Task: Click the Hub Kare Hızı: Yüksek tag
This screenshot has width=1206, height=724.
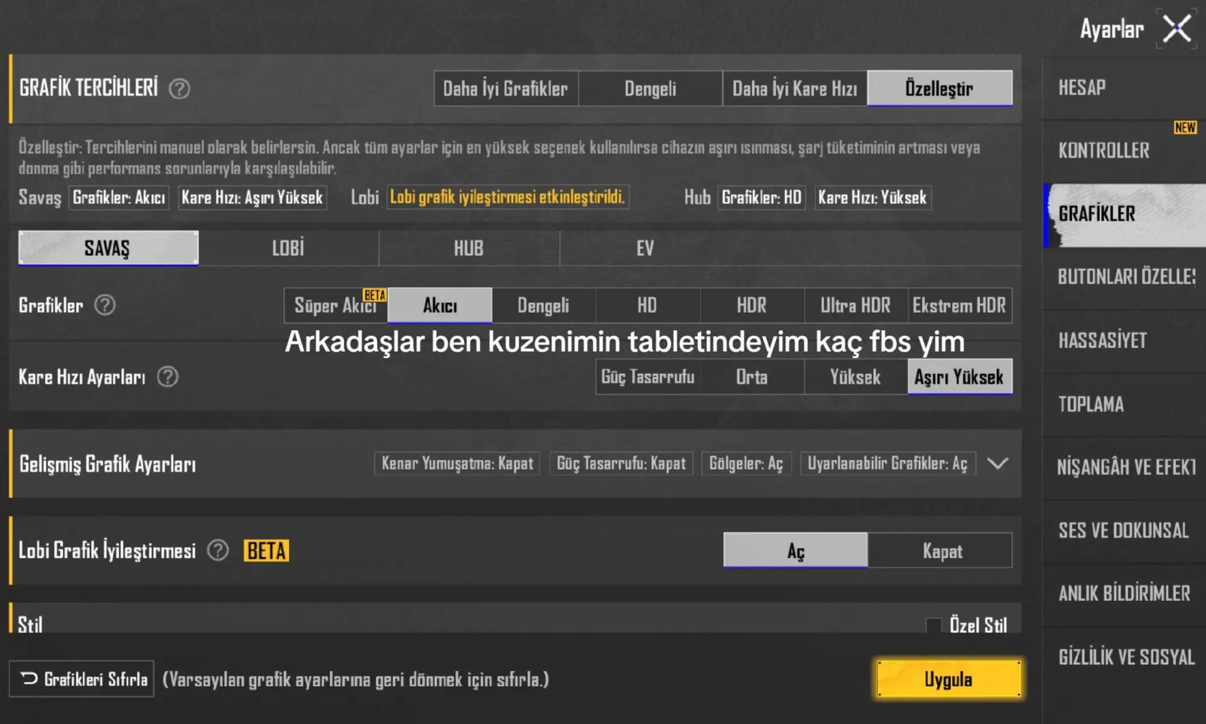Action: (x=873, y=197)
